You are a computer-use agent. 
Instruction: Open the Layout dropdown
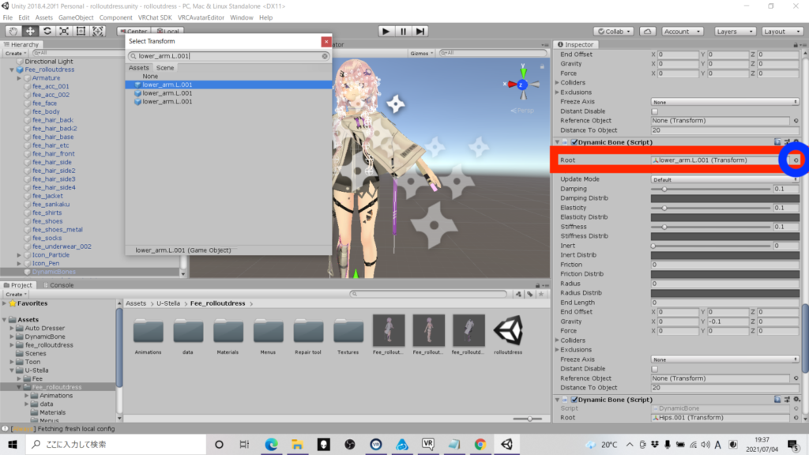point(782,32)
